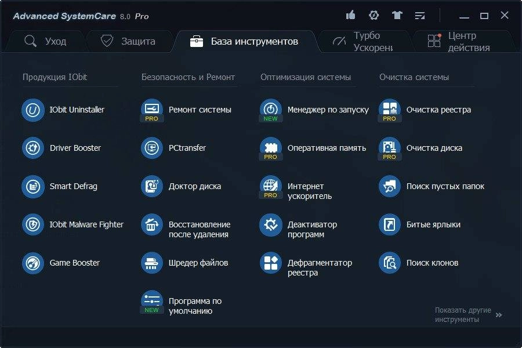Viewport: 522px width, 348px height.
Task: Click the Восстановление после удаления label
Action: pyautogui.click(x=200, y=230)
